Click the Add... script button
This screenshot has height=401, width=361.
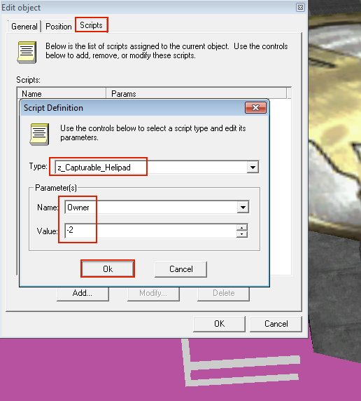coord(83,293)
